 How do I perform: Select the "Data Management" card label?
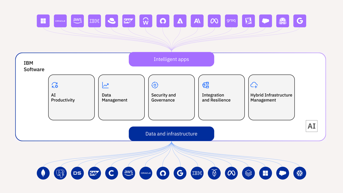coord(114,98)
